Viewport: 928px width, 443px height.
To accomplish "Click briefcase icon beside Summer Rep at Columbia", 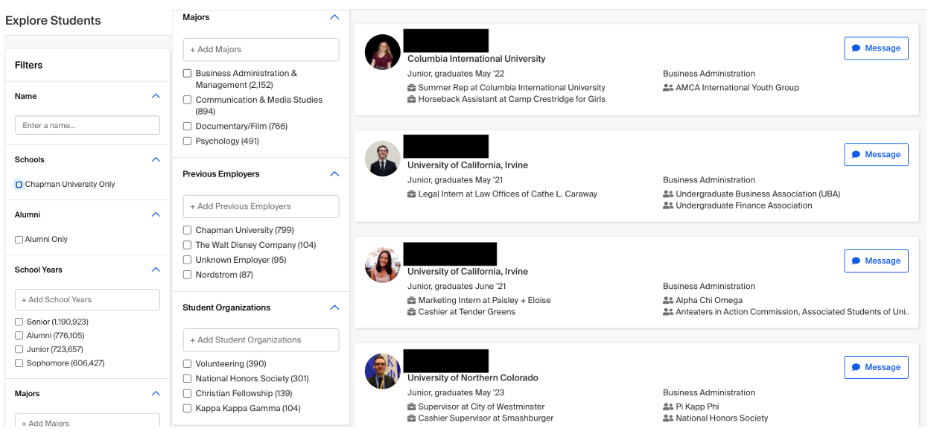I will [x=412, y=88].
